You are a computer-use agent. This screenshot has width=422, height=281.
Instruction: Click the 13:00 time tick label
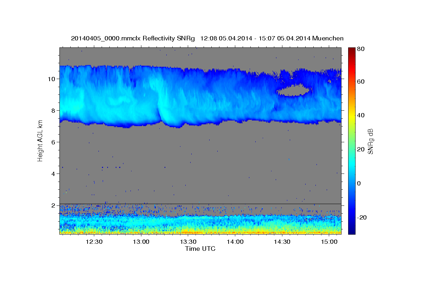(x=141, y=242)
